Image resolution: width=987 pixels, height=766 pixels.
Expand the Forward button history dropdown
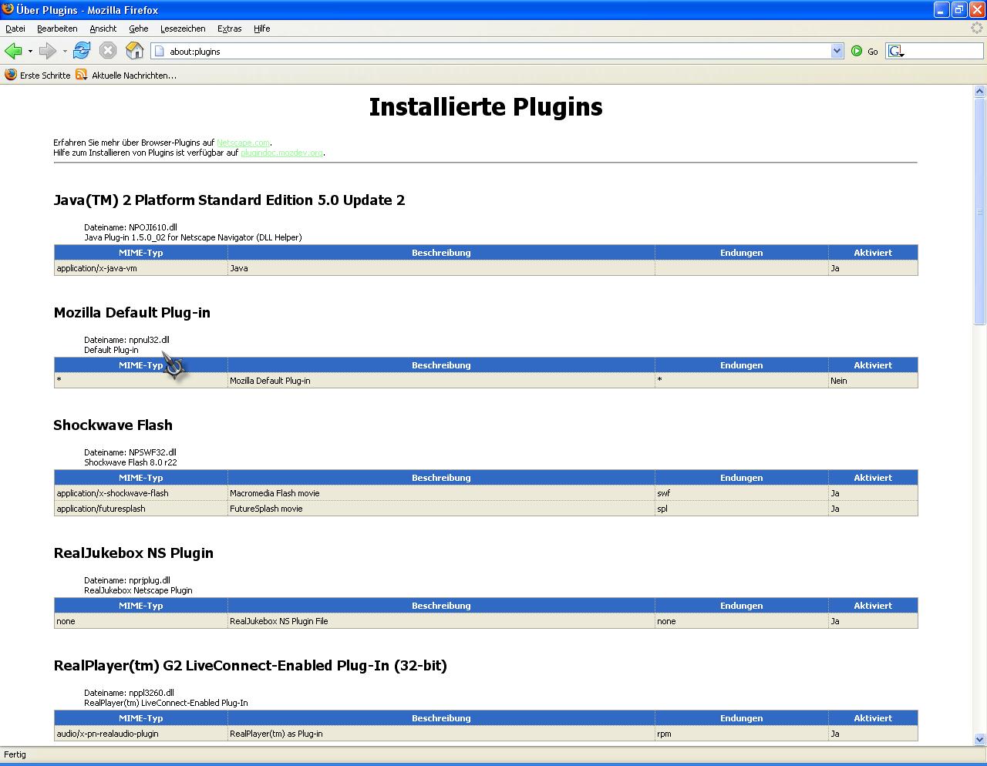[x=65, y=52]
